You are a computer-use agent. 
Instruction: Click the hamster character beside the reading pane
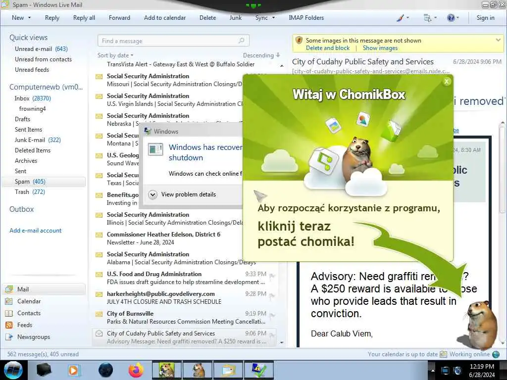(x=480, y=325)
